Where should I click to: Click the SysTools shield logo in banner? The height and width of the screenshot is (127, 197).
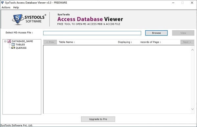(x=18, y=19)
